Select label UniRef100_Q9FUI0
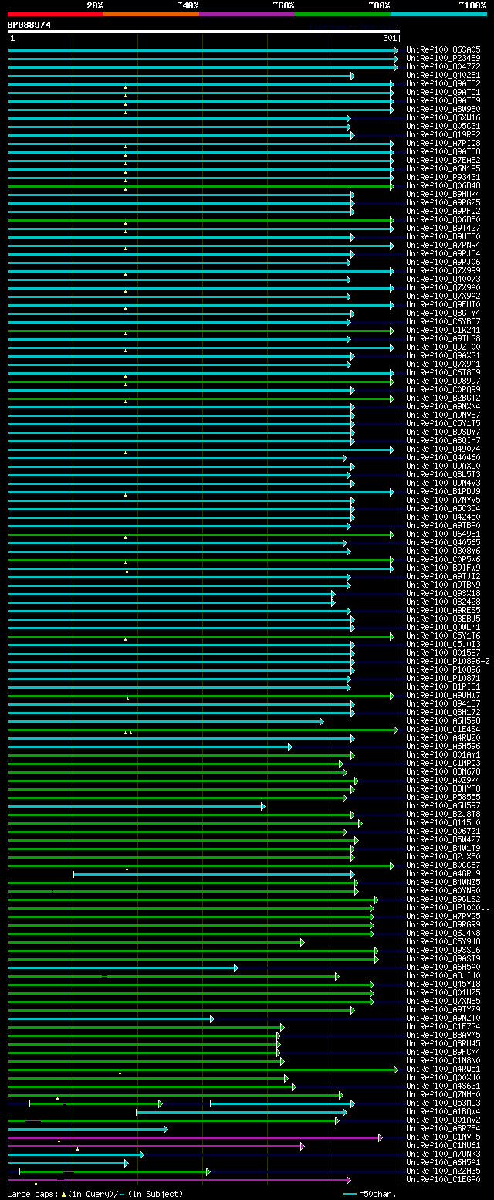Screen dimensions: 494x1200 (x=443, y=304)
